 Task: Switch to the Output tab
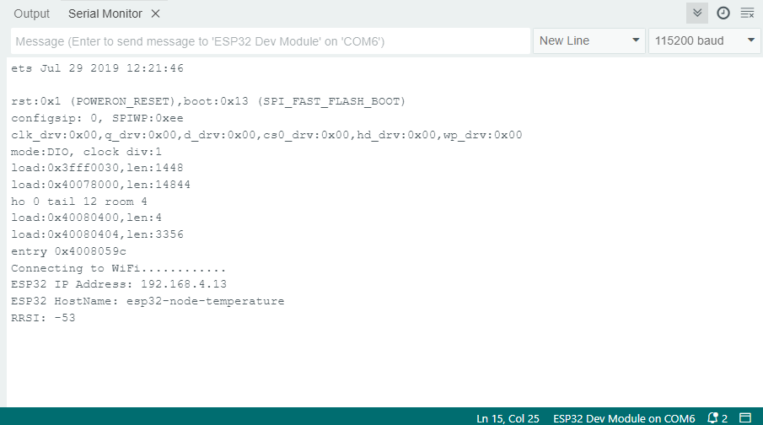coord(32,14)
